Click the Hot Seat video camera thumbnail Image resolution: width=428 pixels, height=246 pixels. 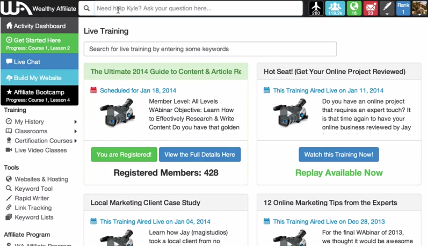[291, 113]
